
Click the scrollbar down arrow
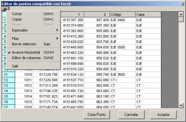(x=181, y=105)
